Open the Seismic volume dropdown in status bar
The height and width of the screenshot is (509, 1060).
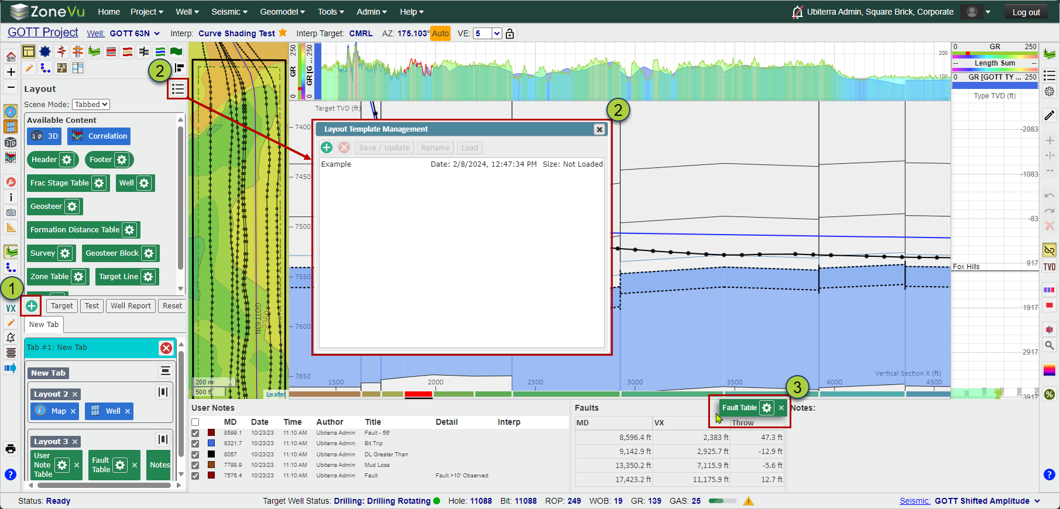click(x=1037, y=501)
